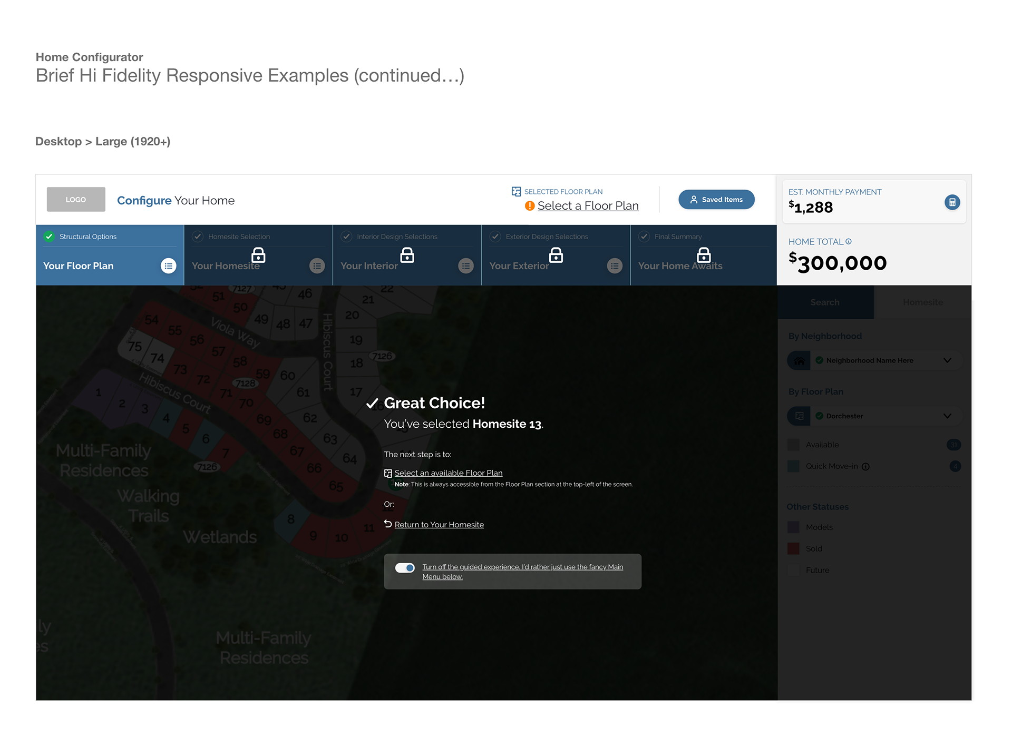Select the Your Interior step tab

pos(407,256)
